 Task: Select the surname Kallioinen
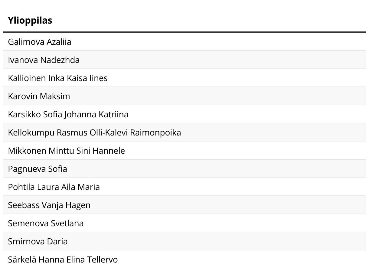pyautogui.click(x=27, y=78)
